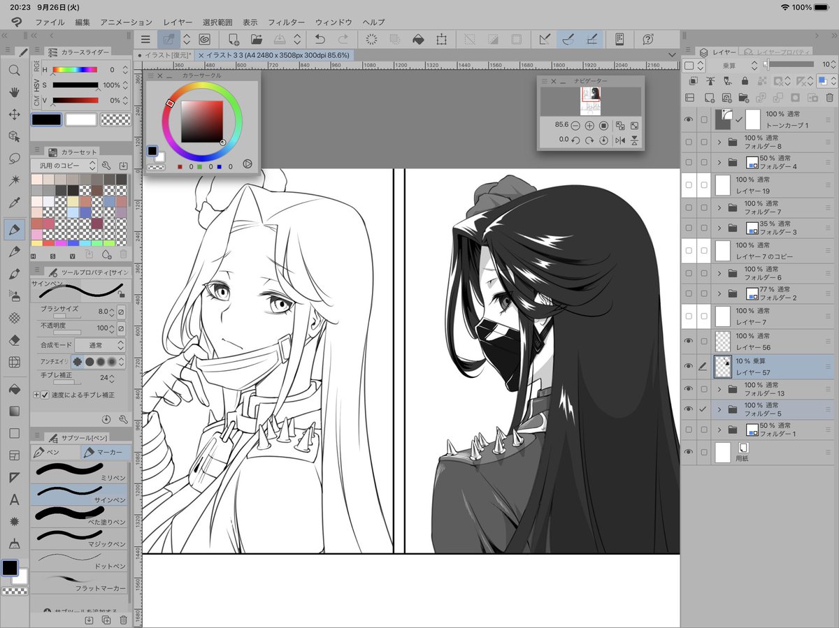The image size is (839, 628).
Task: Show the フォルダー 8 layer folder
Action: (689, 143)
